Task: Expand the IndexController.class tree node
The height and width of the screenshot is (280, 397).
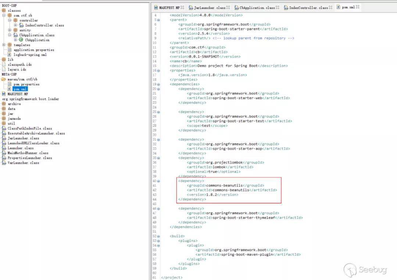Action: (15, 25)
